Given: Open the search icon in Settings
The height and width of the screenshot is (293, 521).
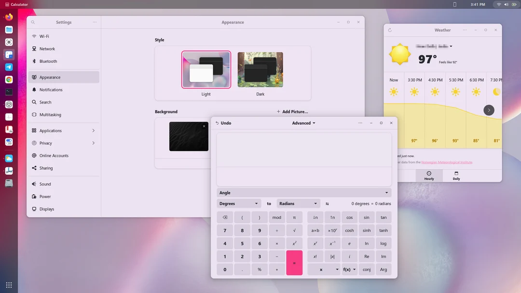Looking at the screenshot, I should click(32, 22).
